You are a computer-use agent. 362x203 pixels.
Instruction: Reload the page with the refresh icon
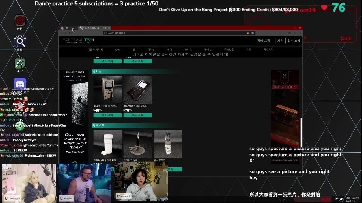(x=70, y=33)
